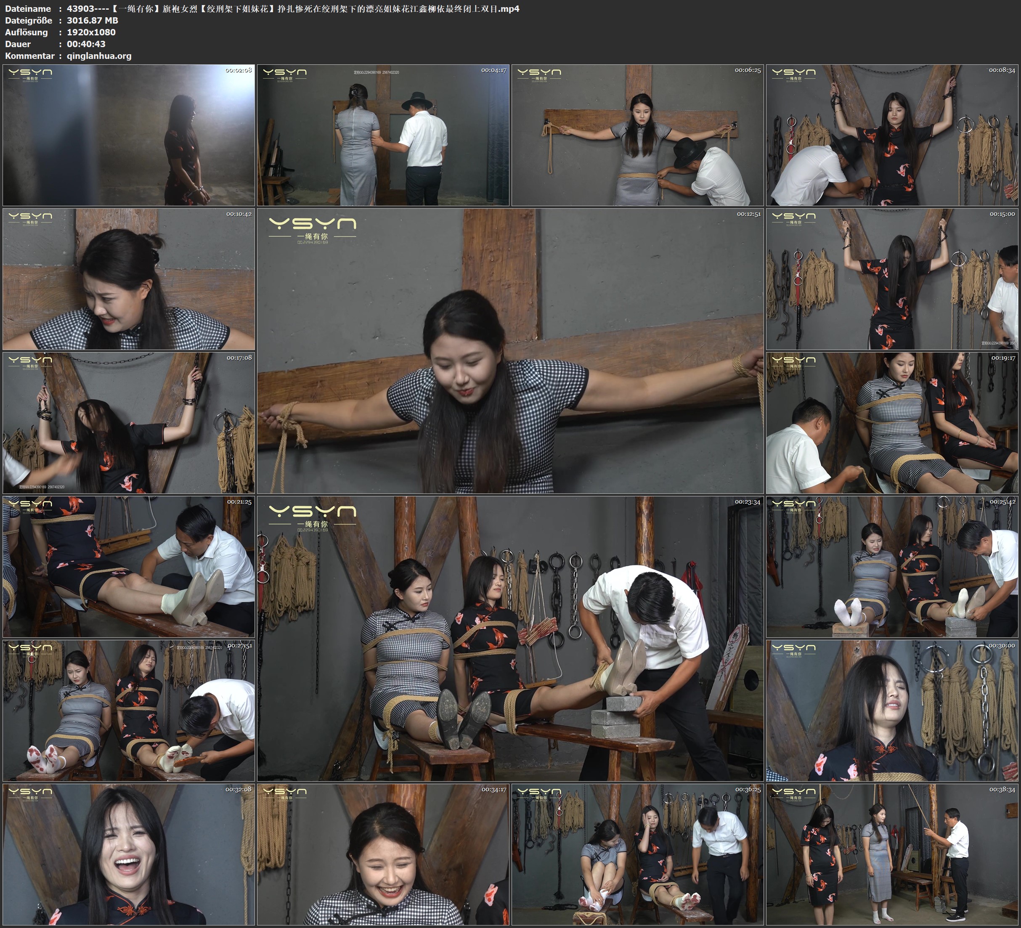This screenshot has width=1021, height=928.
Task: Select the thumbnail at 00:19:17
Action: 892,422
